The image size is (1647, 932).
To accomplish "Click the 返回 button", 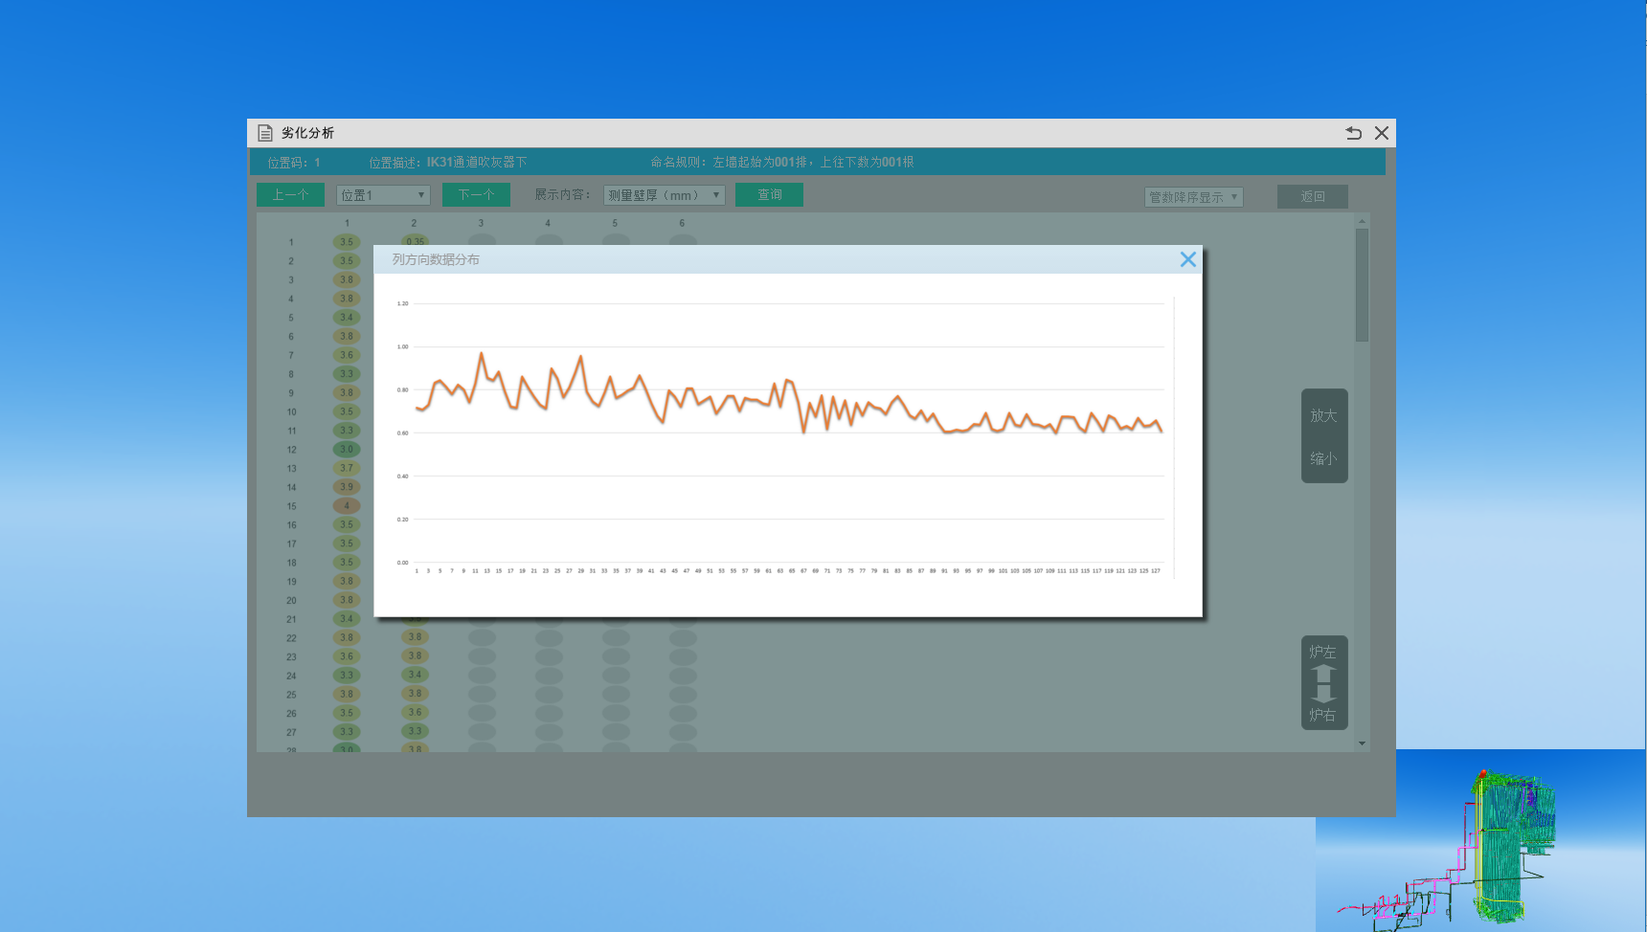I will tap(1312, 196).
